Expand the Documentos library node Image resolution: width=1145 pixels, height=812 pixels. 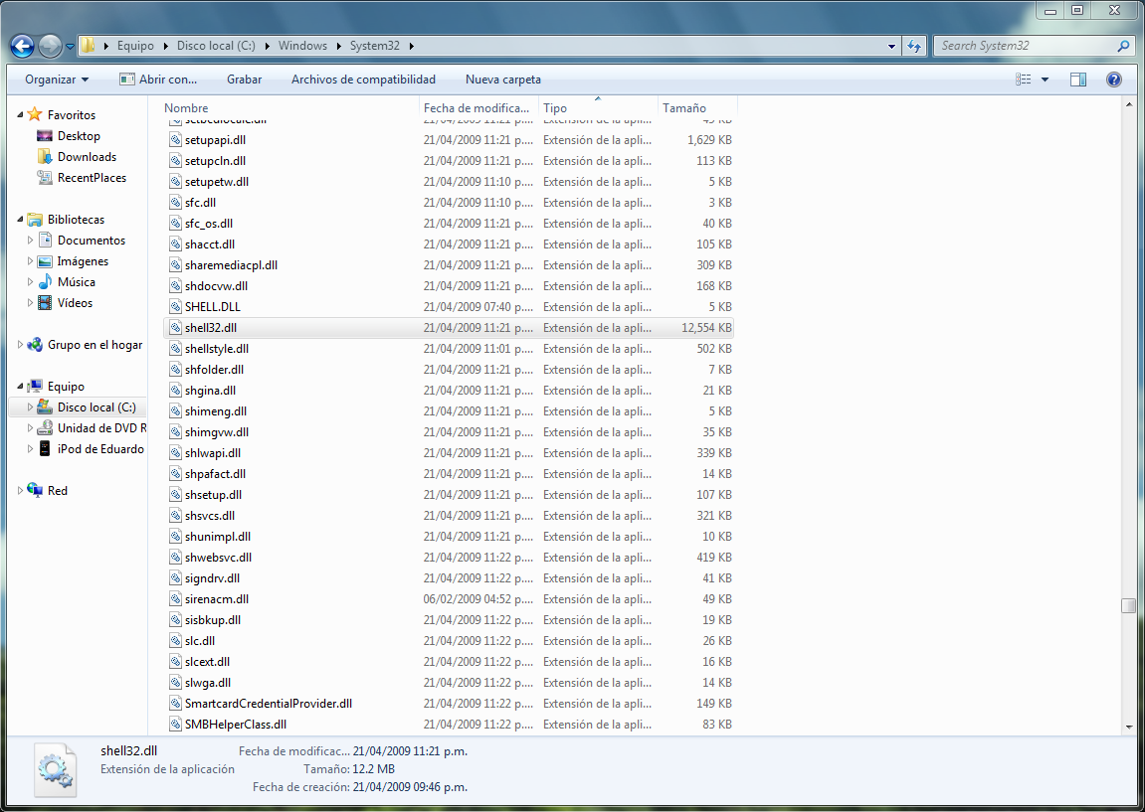click(x=30, y=241)
